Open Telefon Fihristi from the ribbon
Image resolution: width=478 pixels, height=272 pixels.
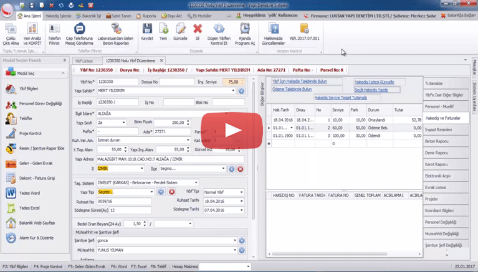tap(54, 32)
